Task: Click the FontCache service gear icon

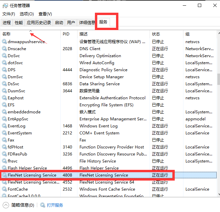Action: 4,189
